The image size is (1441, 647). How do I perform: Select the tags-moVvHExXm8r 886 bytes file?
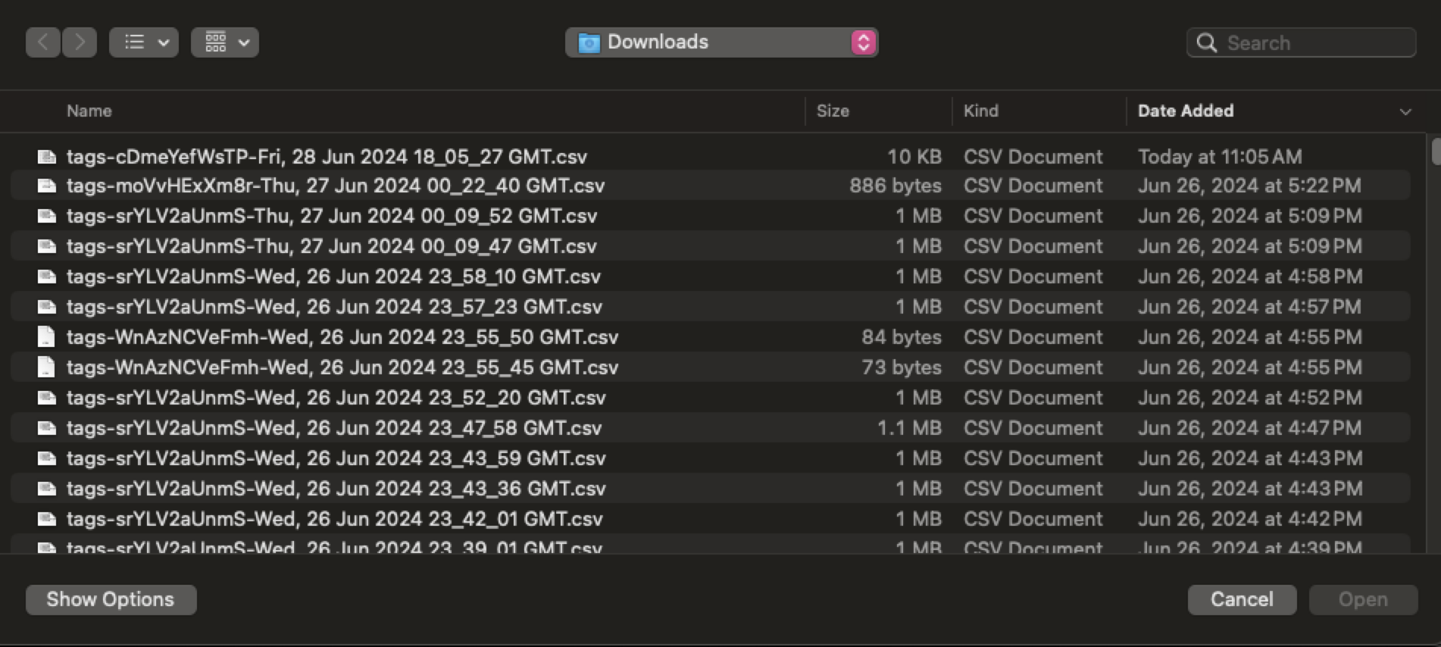(x=336, y=186)
